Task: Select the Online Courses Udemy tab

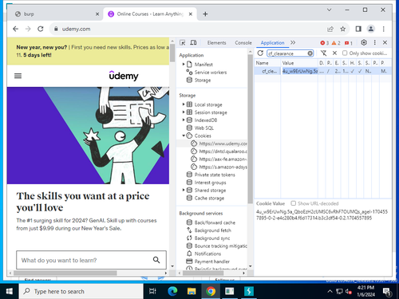Action: (150, 14)
